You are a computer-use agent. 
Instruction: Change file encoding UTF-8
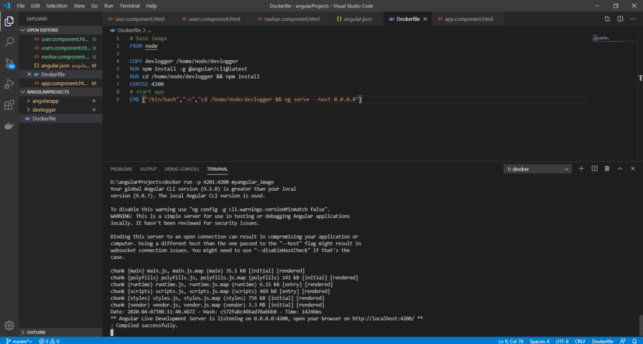click(x=562, y=341)
